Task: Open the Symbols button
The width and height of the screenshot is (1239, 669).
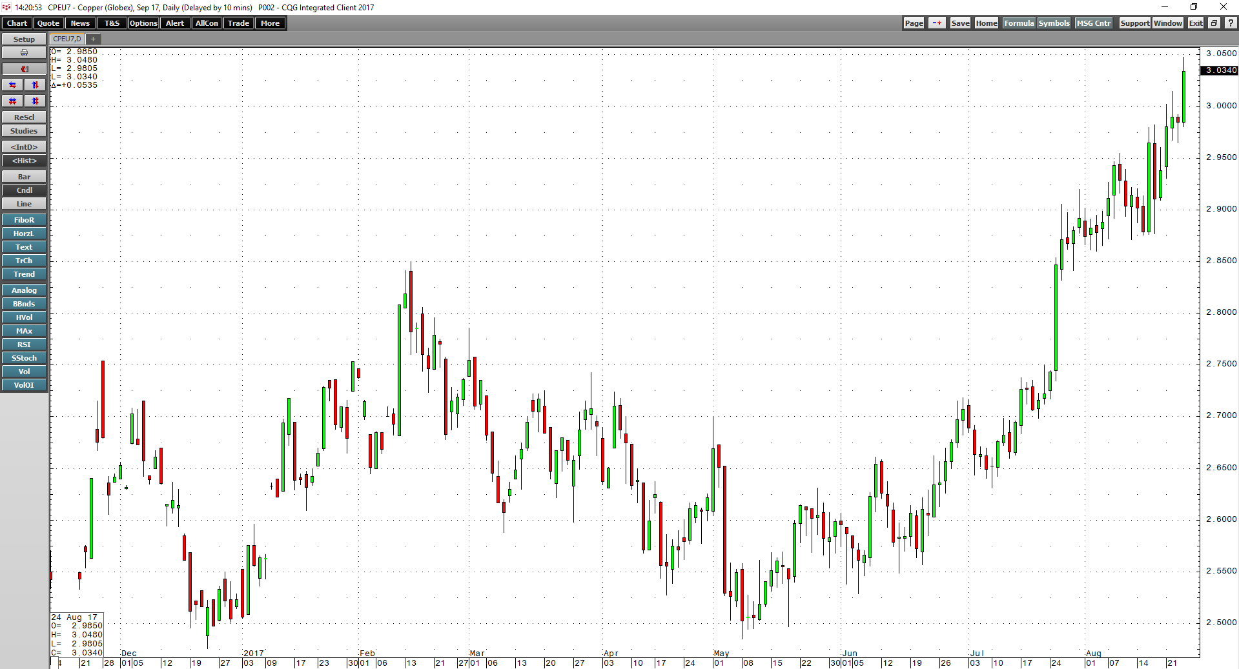Action: (x=1054, y=23)
